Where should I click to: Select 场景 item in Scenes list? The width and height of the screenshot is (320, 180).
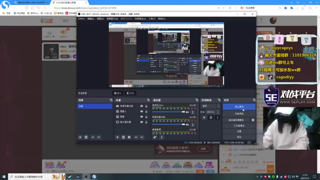click(x=95, y=106)
